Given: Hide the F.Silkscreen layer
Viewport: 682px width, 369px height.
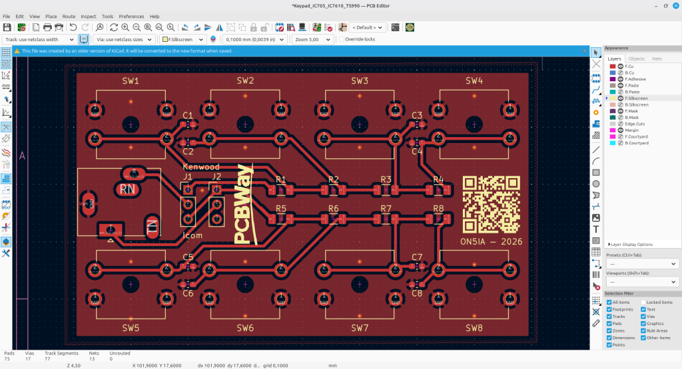Looking at the screenshot, I should 620,98.
